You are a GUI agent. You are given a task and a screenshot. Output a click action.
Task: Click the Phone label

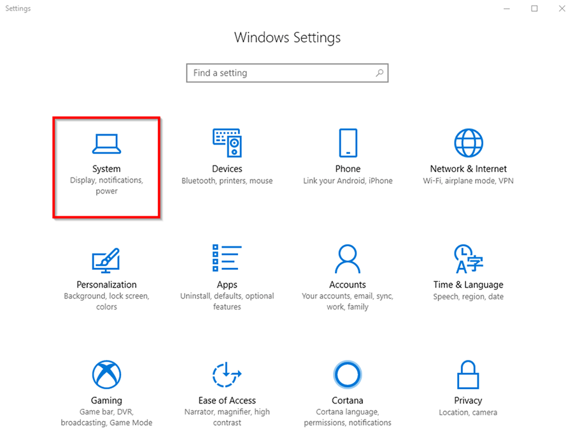348,169
